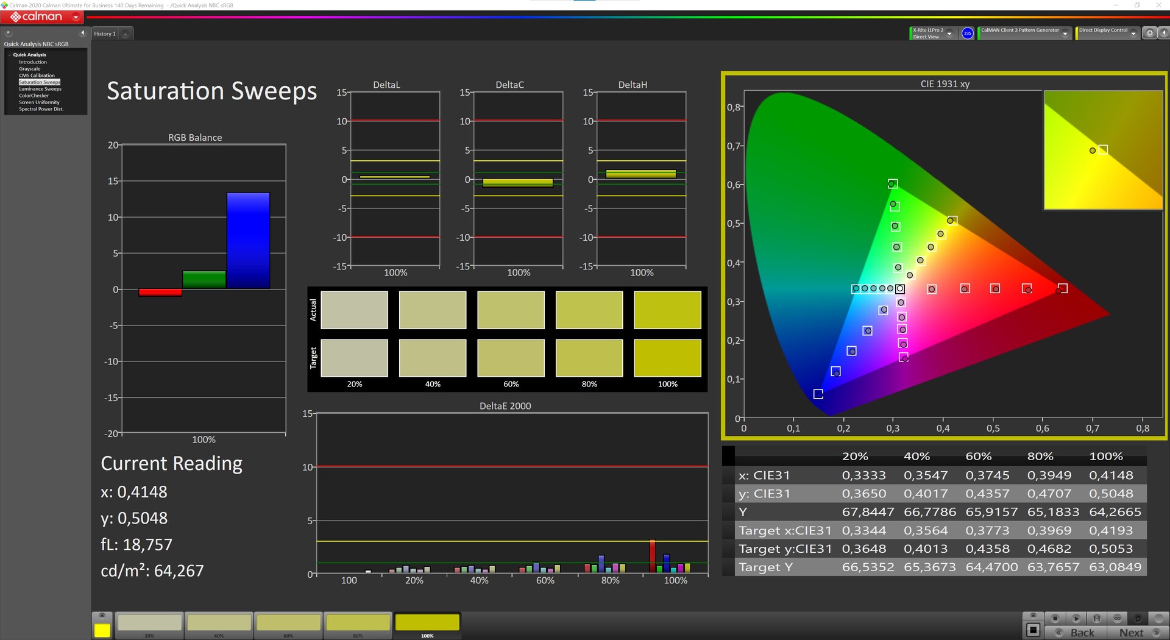Click the Target 100% yellow swatch
1170x640 pixels.
(667, 358)
